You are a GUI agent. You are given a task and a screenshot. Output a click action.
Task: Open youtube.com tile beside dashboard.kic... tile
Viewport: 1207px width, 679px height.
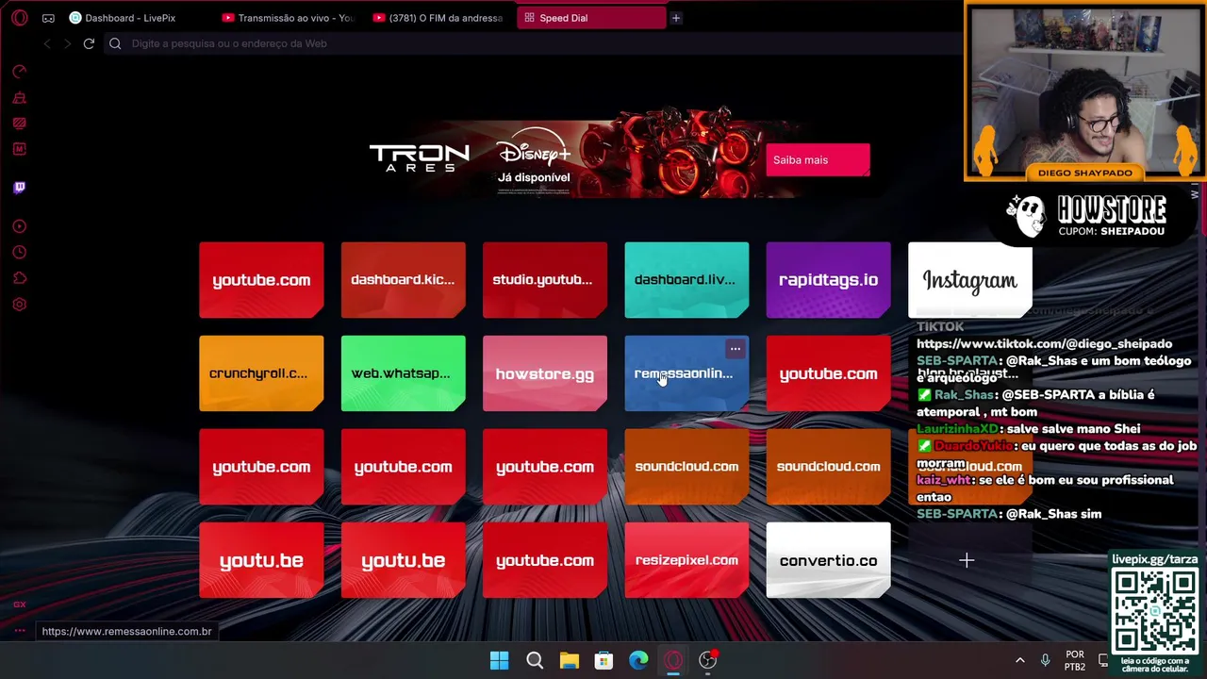point(261,280)
